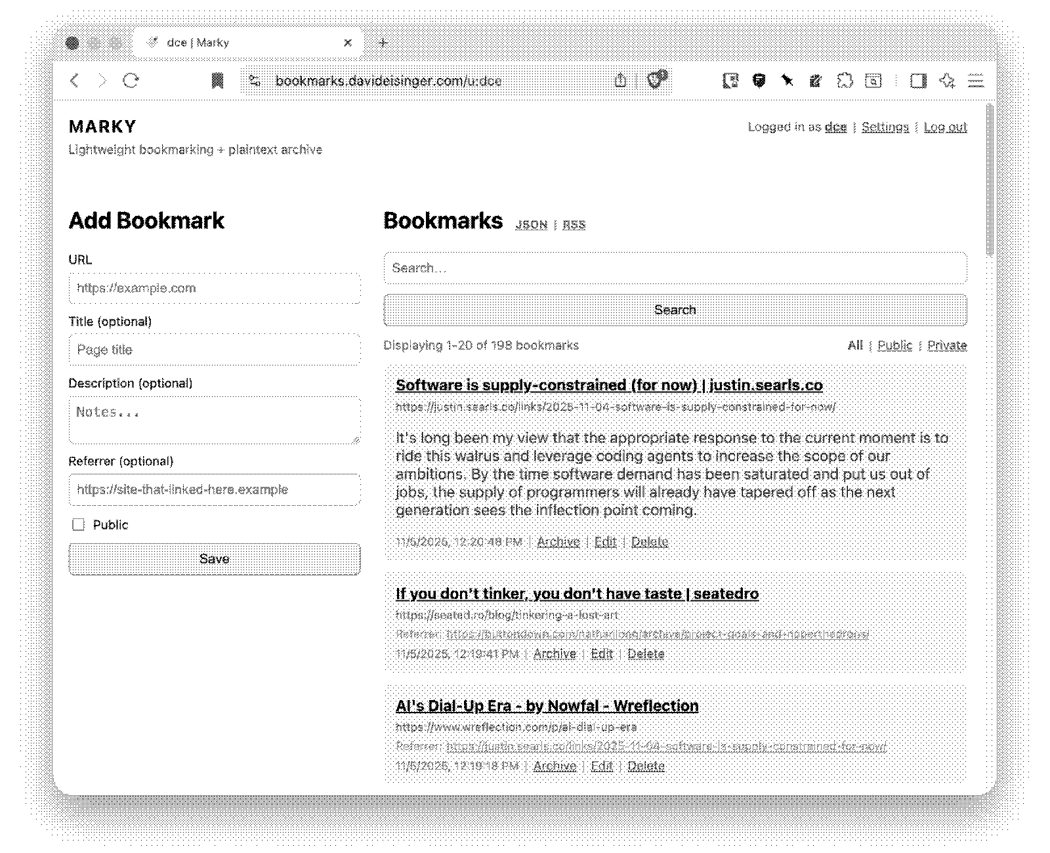Filter bookmarks by Public
1050x853 pixels.
pyautogui.click(x=894, y=345)
